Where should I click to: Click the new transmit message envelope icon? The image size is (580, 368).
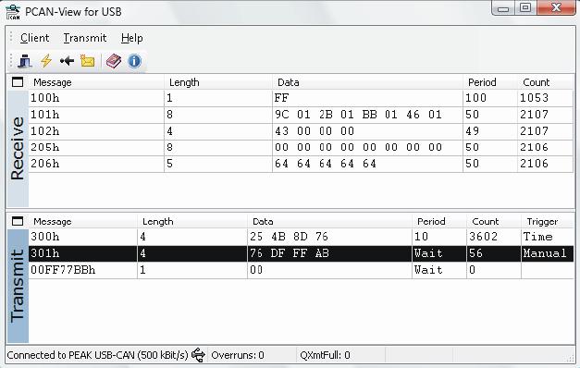pyautogui.click(x=88, y=61)
